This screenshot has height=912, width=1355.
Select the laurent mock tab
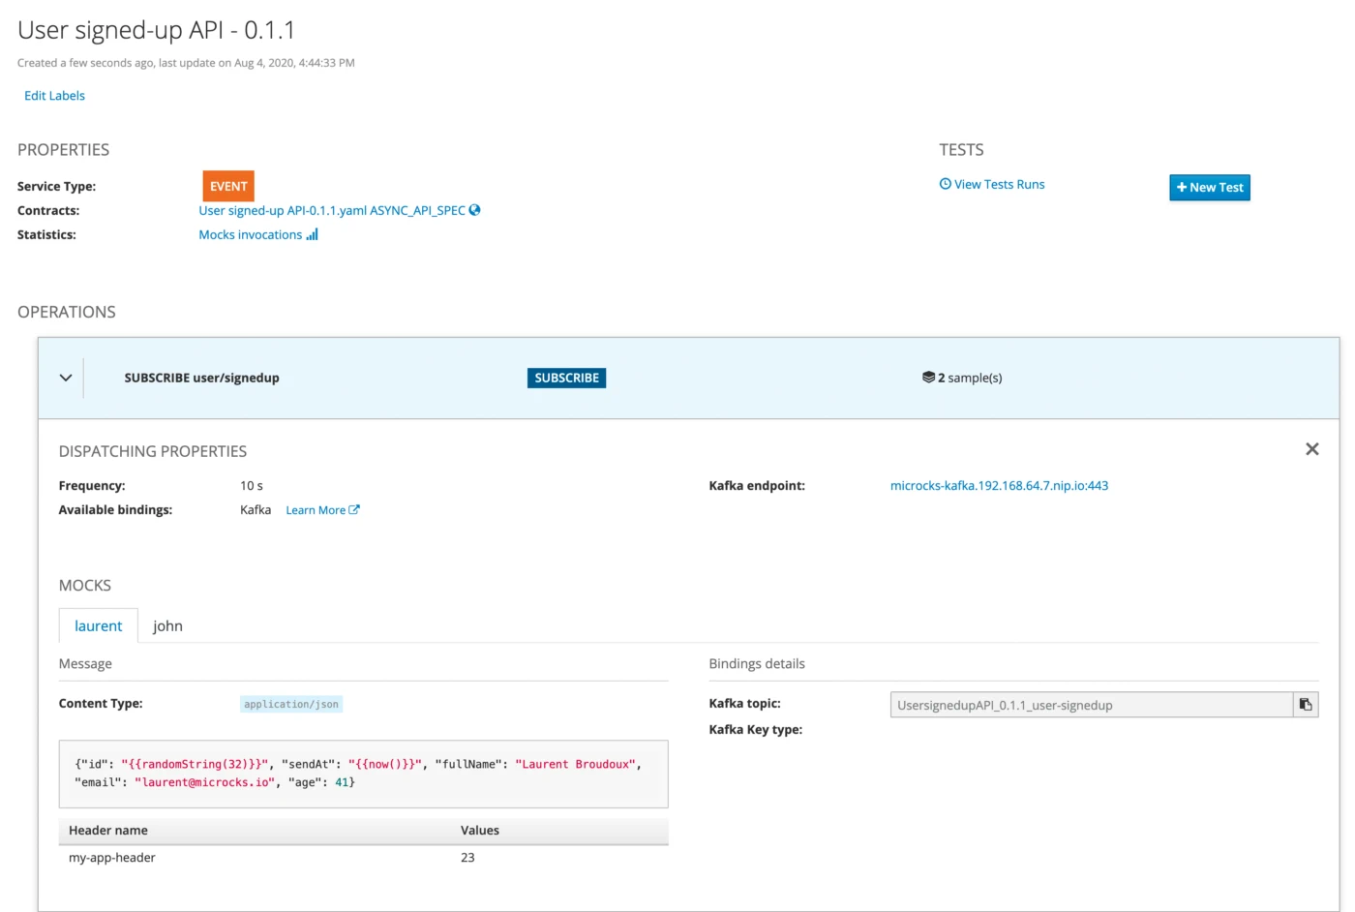(99, 626)
